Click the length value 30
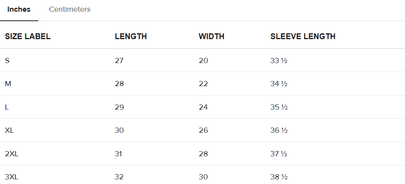 click(x=119, y=130)
